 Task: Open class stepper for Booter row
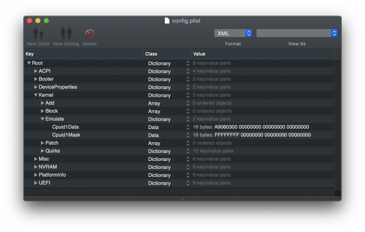tap(188, 79)
